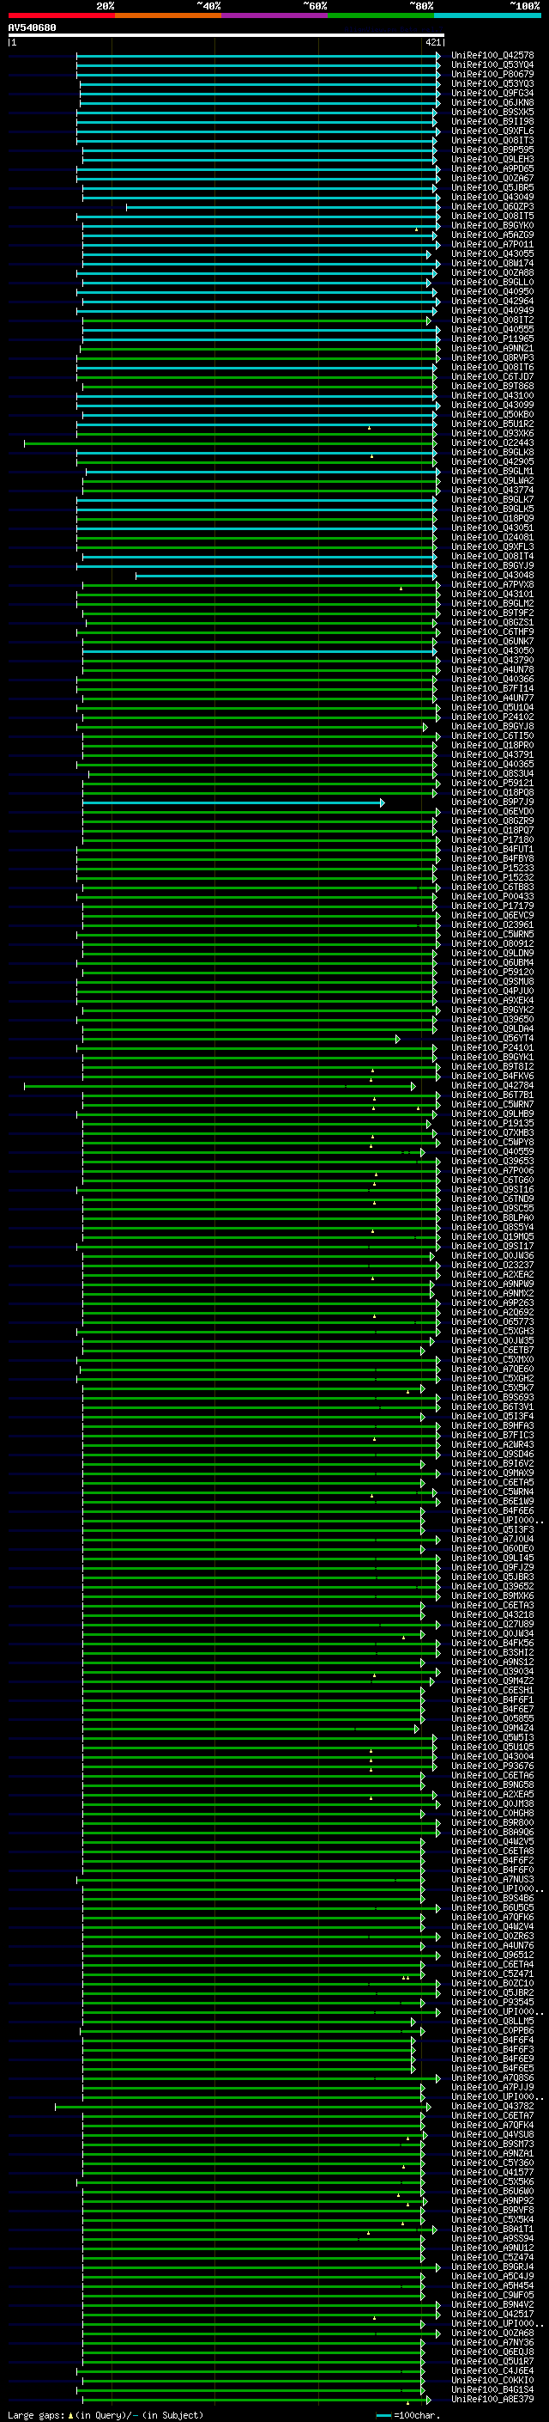
Task: Click the label UniRef100_Q43790
Action: point(492,660)
